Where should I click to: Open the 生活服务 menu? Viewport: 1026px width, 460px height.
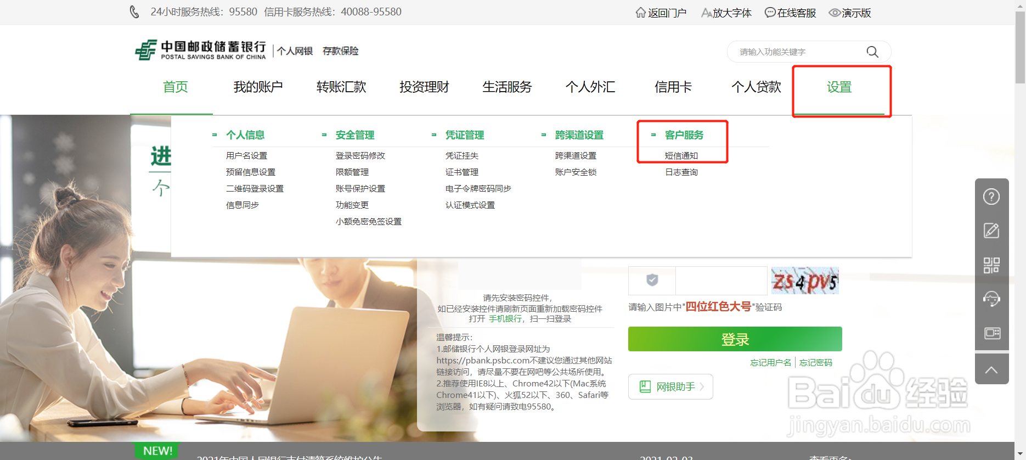(507, 87)
